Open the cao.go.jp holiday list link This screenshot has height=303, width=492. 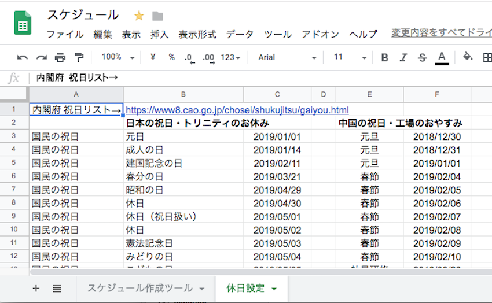tap(237, 110)
